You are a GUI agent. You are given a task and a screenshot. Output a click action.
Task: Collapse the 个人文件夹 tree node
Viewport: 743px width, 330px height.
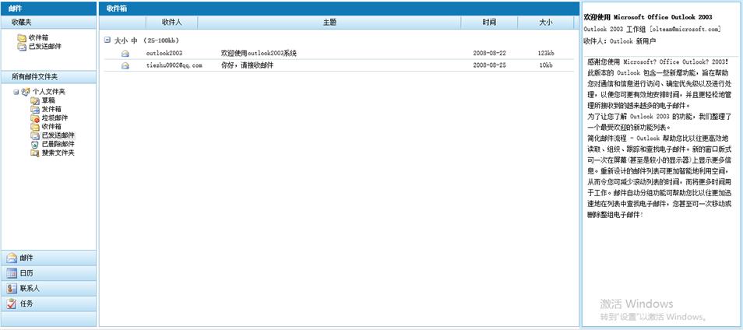point(16,92)
